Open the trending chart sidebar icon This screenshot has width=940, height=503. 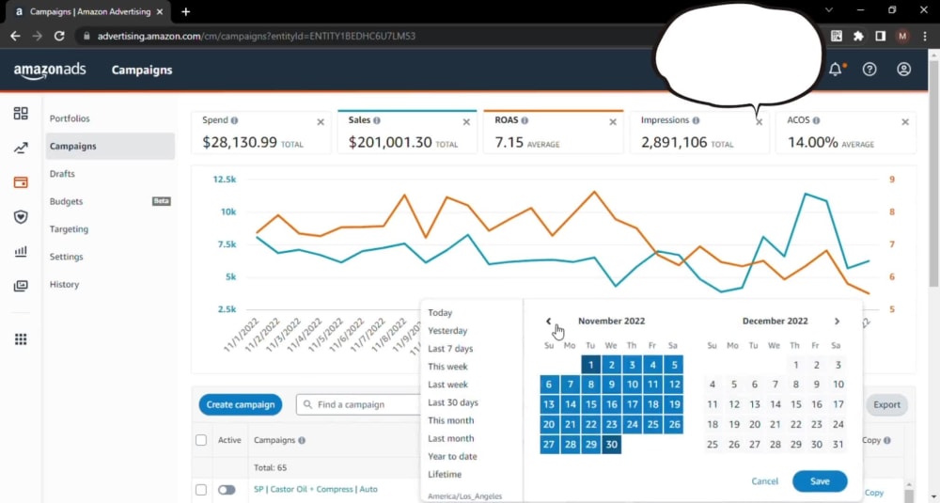click(x=21, y=149)
